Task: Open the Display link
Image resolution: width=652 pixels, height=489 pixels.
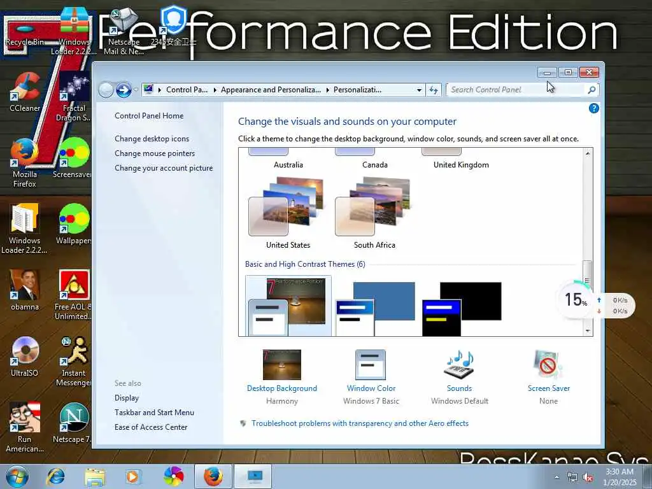Action: [x=127, y=398]
